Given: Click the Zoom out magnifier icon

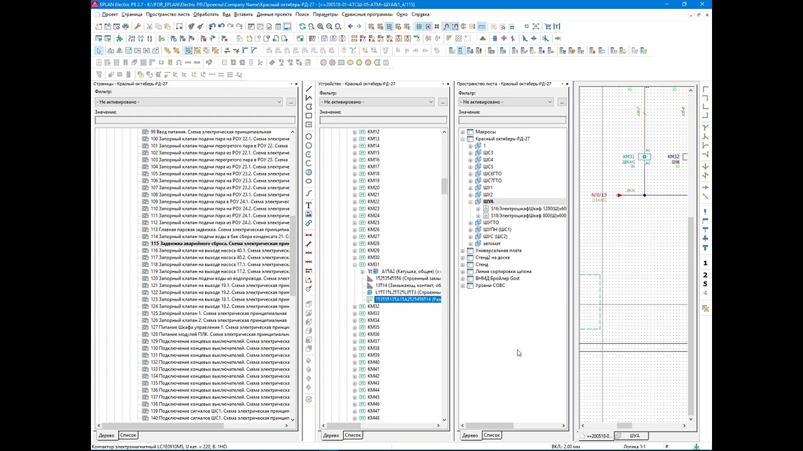Looking at the screenshot, I should (329, 26).
